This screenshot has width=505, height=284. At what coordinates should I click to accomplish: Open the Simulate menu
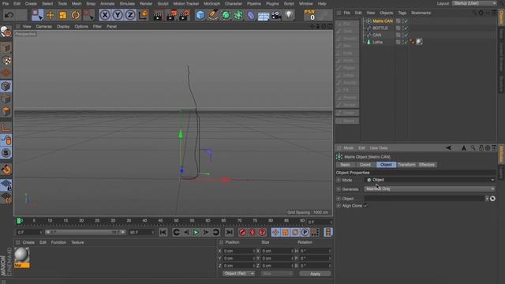pos(127,3)
